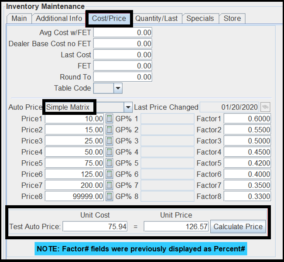Image resolution: width=284 pixels, height=262 pixels.
Task: Select the Factor4 field with 0.4500
Action: pos(247,152)
